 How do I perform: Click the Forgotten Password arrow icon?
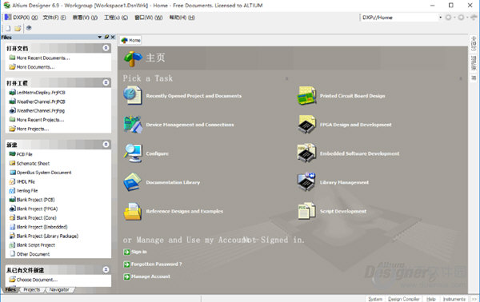(x=126, y=264)
